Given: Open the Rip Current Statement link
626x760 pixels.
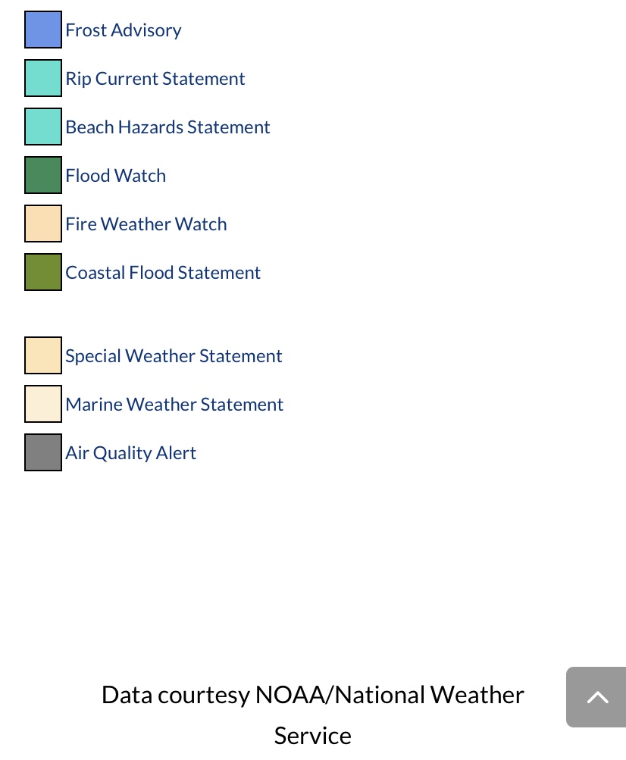Looking at the screenshot, I should 155,79.
